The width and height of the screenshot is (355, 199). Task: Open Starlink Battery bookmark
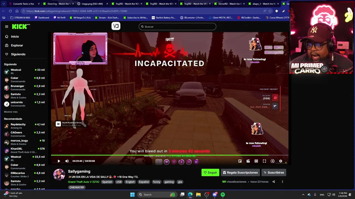pos(163,17)
